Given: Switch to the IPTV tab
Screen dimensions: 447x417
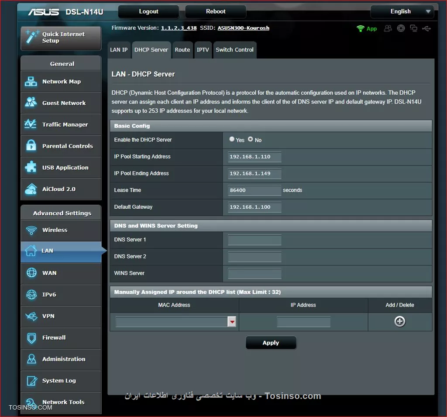Looking at the screenshot, I should click(203, 50).
